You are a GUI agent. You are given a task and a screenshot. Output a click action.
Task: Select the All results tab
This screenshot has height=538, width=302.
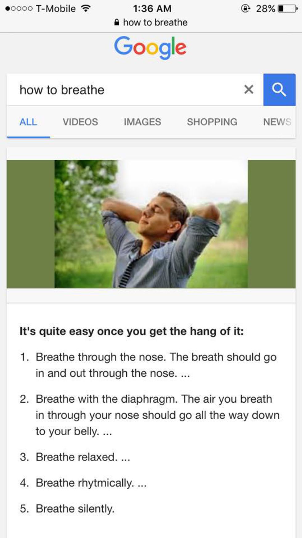(28, 122)
